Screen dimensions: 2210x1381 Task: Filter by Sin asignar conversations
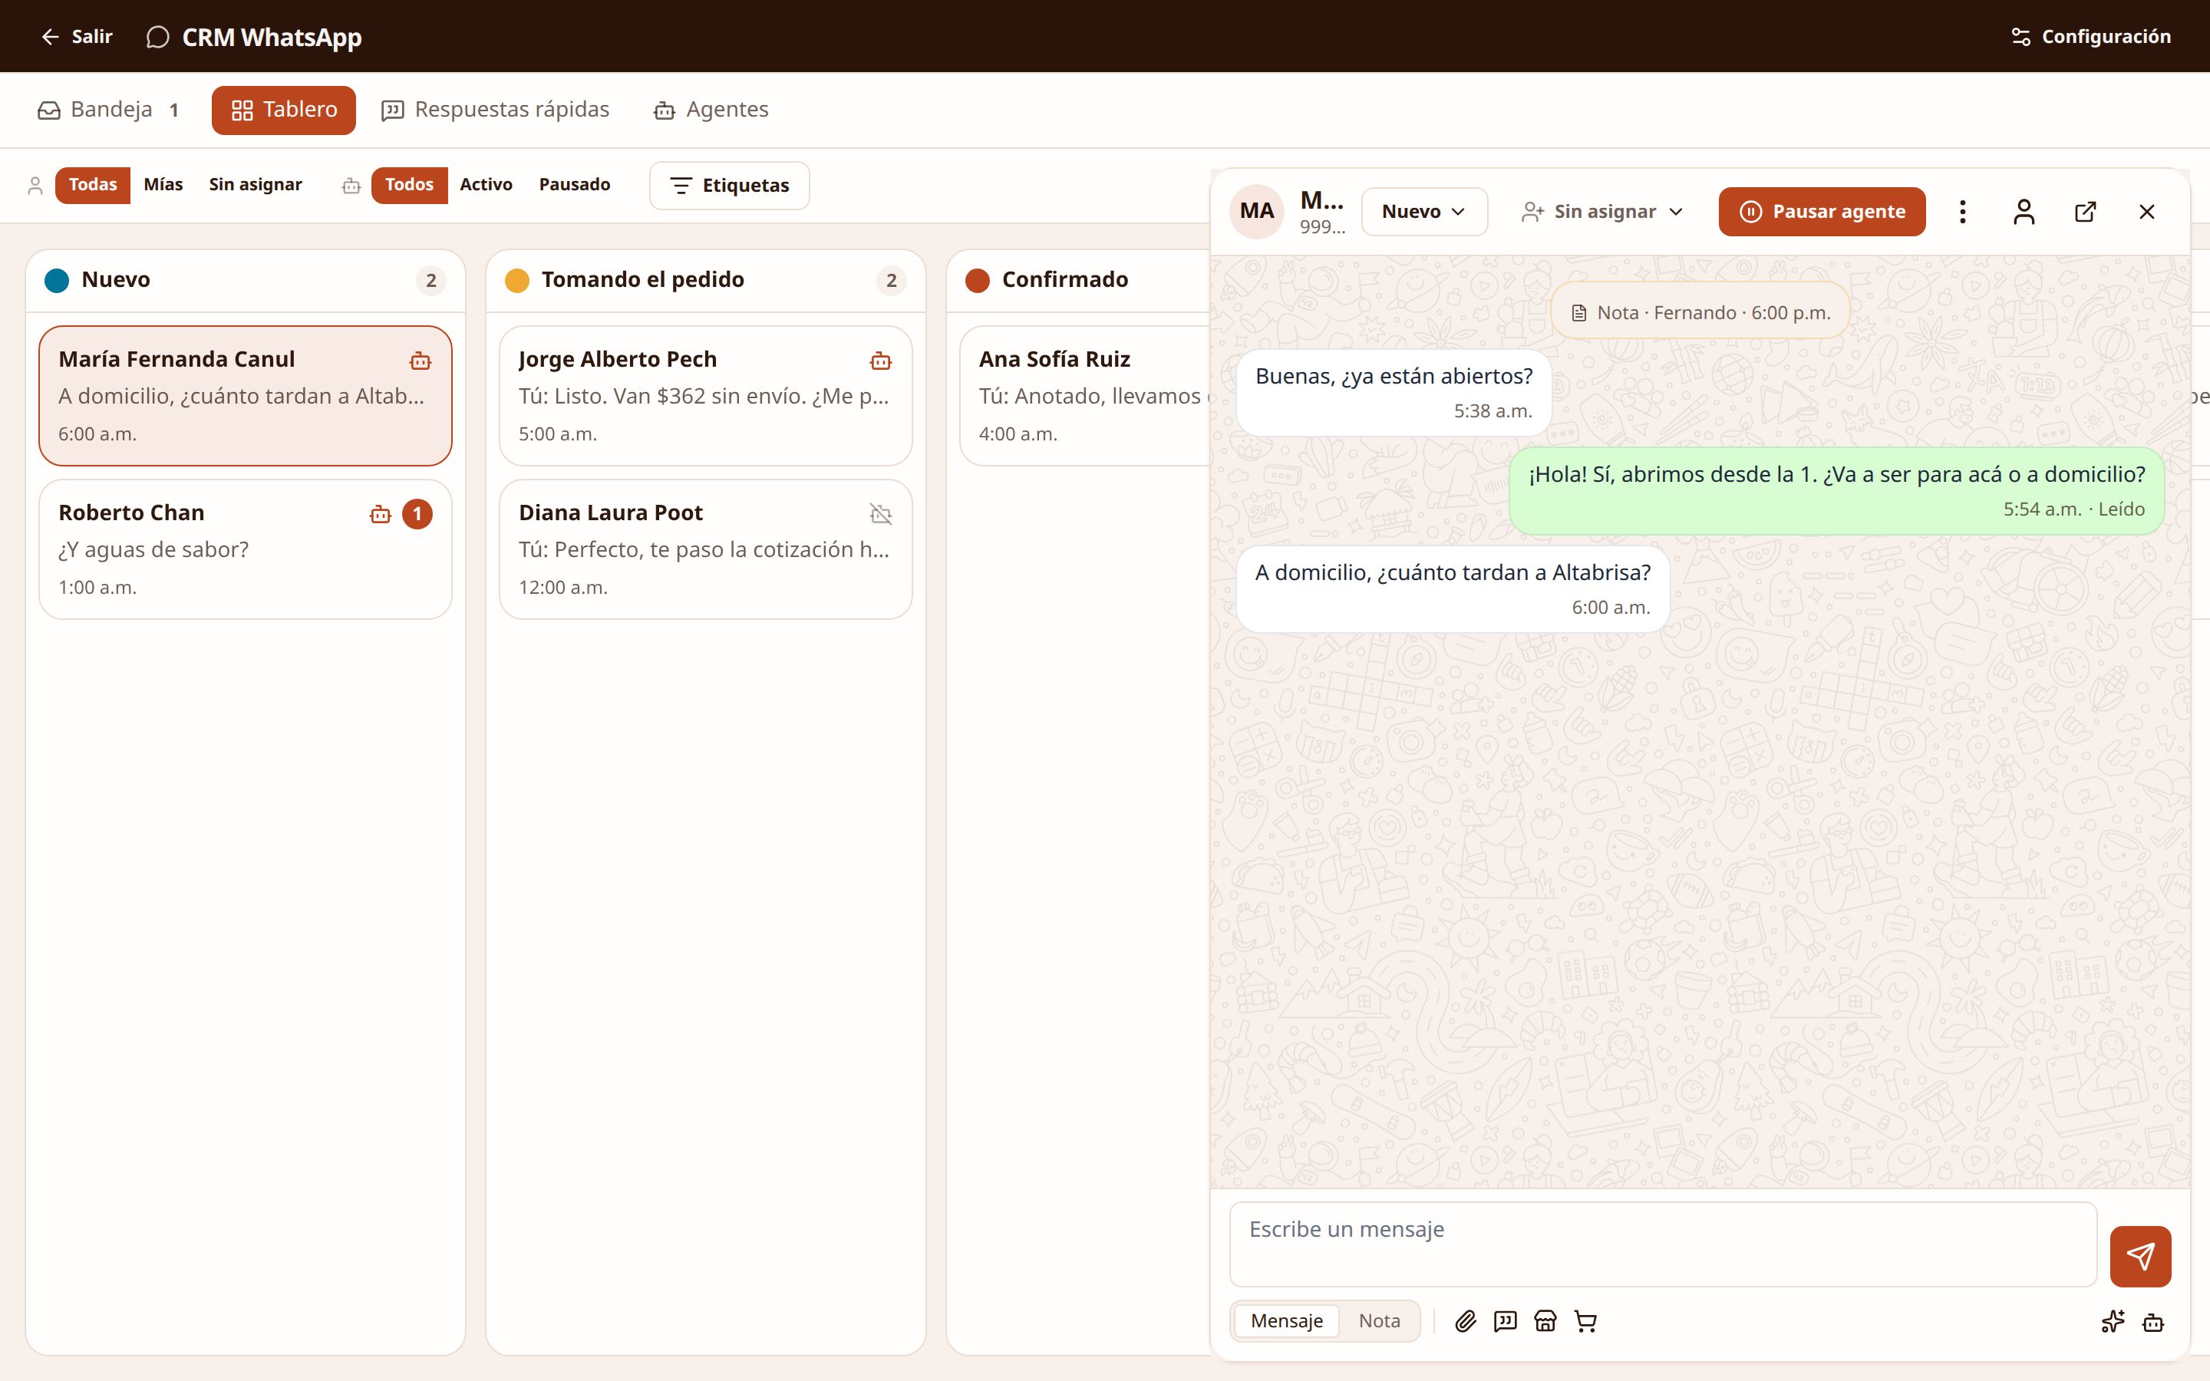(x=256, y=184)
